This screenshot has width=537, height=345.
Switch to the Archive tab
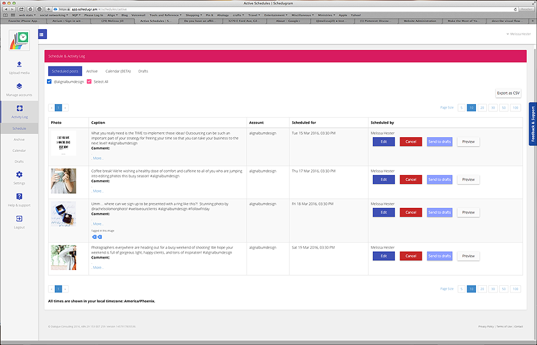pyautogui.click(x=92, y=71)
